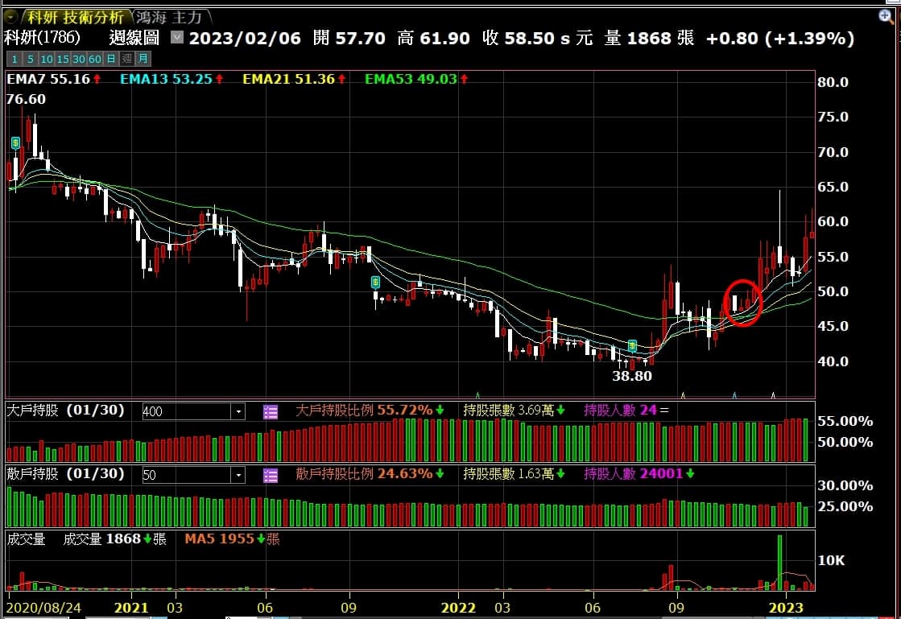Switch to 日 daily timeframe
Image resolution: width=901 pixels, height=619 pixels.
click(x=110, y=59)
